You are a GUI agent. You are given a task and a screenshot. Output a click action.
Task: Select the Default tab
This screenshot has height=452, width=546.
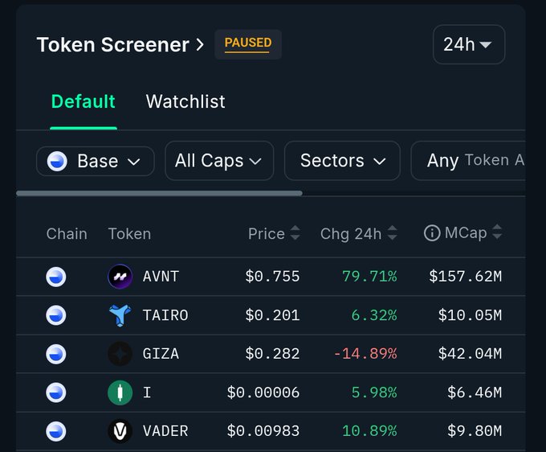pyautogui.click(x=84, y=102)
